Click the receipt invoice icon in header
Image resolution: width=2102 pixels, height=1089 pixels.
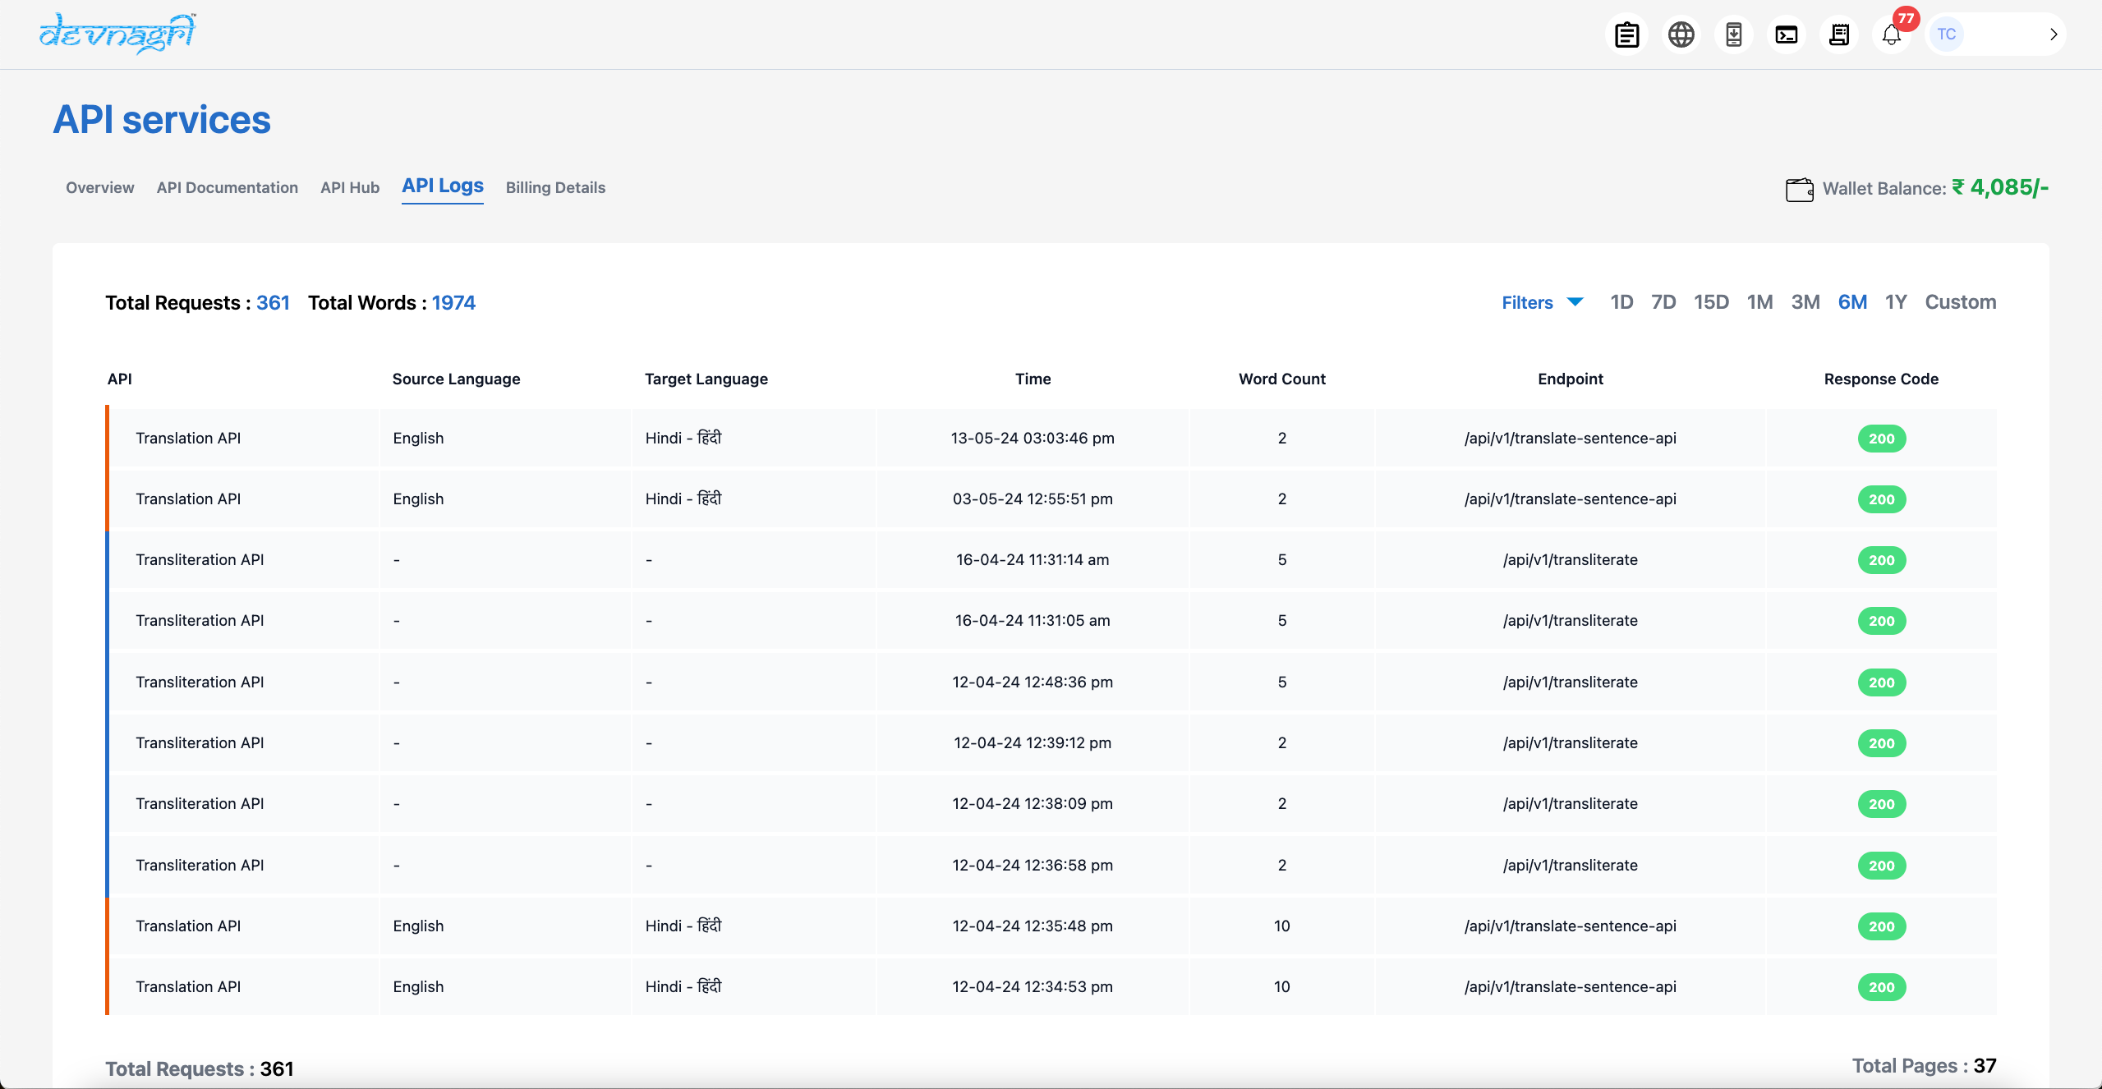pyautogui.click(x=1839, y=34)
